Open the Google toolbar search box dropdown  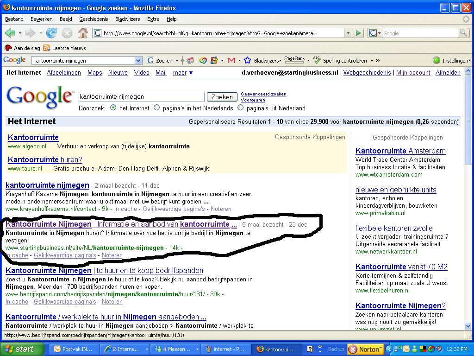[138, 61]
